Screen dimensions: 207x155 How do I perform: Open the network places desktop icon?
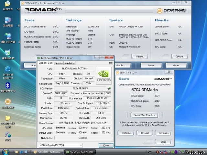[8, 38]
